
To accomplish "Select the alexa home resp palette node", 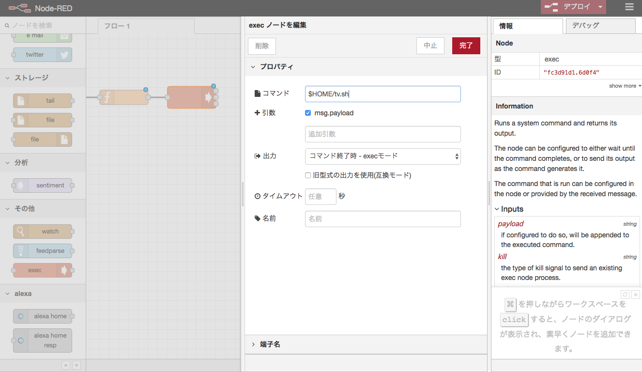I will pyautogui.click(x=43, y=341).
